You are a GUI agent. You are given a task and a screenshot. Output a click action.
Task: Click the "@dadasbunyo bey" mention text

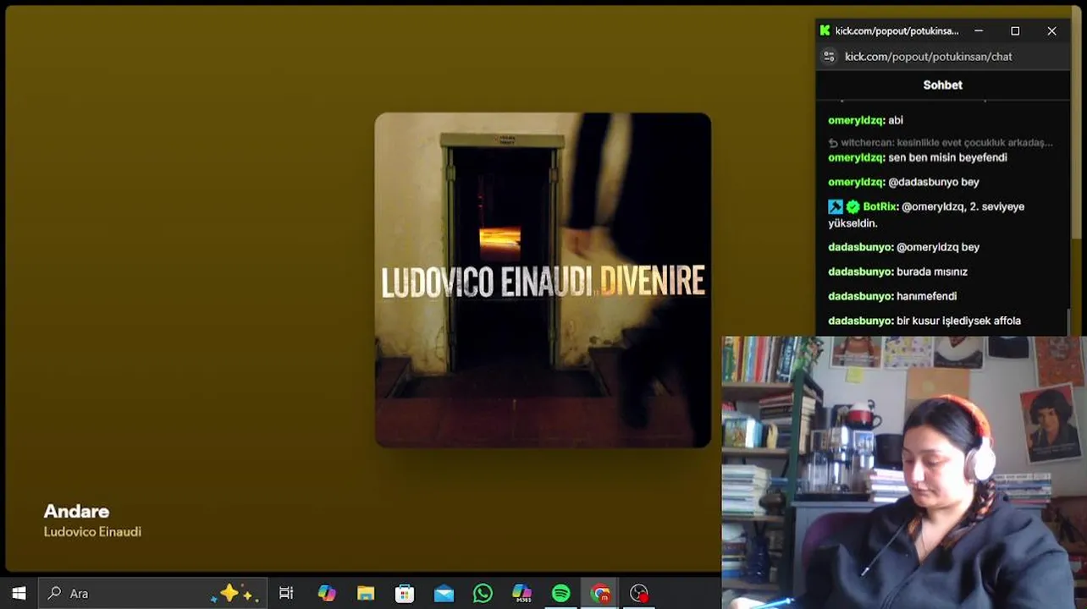[934, 182]
